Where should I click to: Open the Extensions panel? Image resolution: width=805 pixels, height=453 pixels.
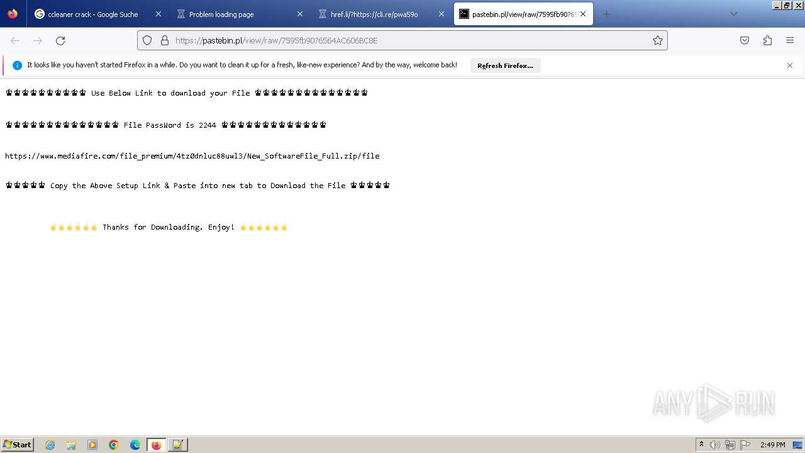pyautogui.click(x=767, y=40)
